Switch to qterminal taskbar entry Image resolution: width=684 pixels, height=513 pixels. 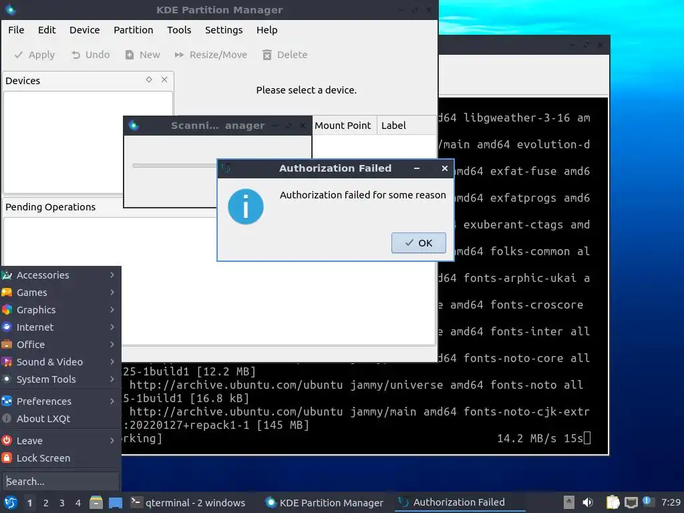pyautogui.click(x=189, y=503)
